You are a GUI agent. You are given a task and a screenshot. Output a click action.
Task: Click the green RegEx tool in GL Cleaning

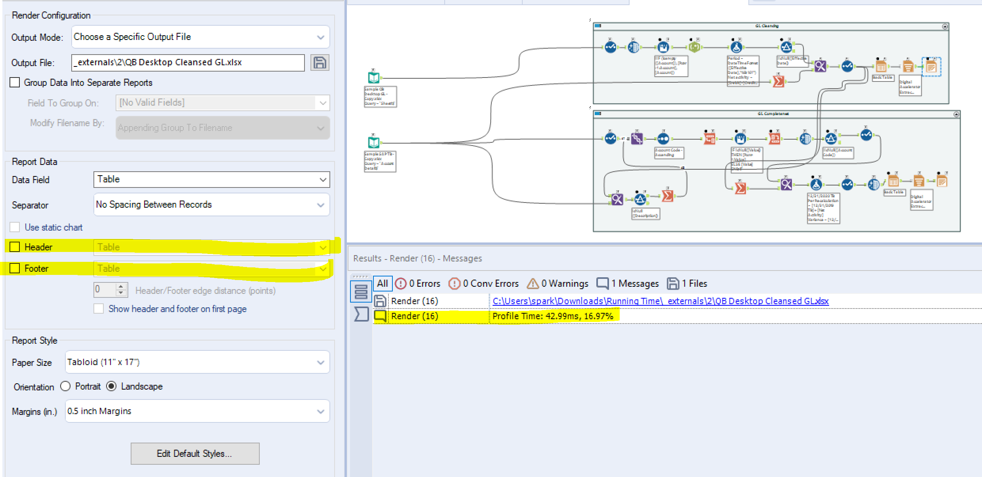coord(695,47)
